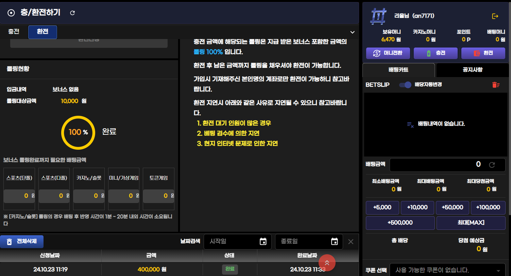Click the 최대[MAX] bet button

(471, 223)
